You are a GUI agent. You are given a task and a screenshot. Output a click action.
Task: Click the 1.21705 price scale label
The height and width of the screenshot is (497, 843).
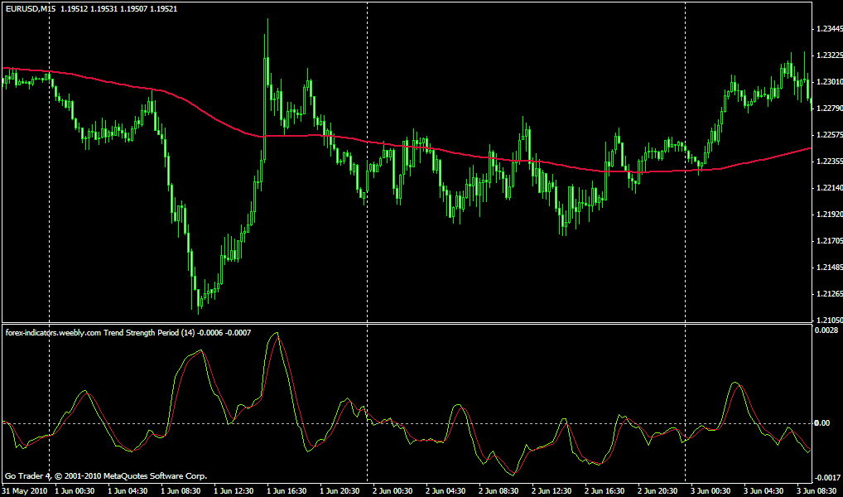[x=828, y=241]
